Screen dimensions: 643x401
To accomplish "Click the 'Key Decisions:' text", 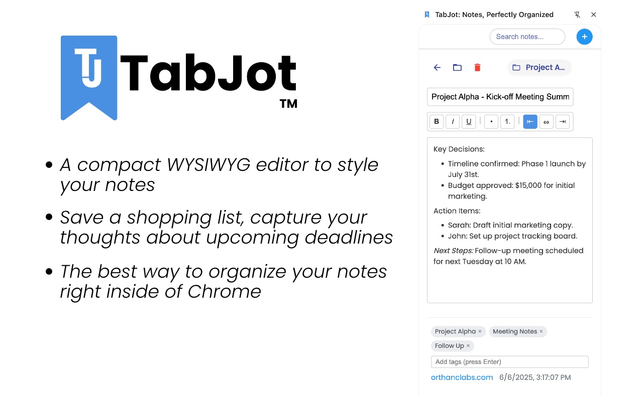I will click(x=459, y=149).
